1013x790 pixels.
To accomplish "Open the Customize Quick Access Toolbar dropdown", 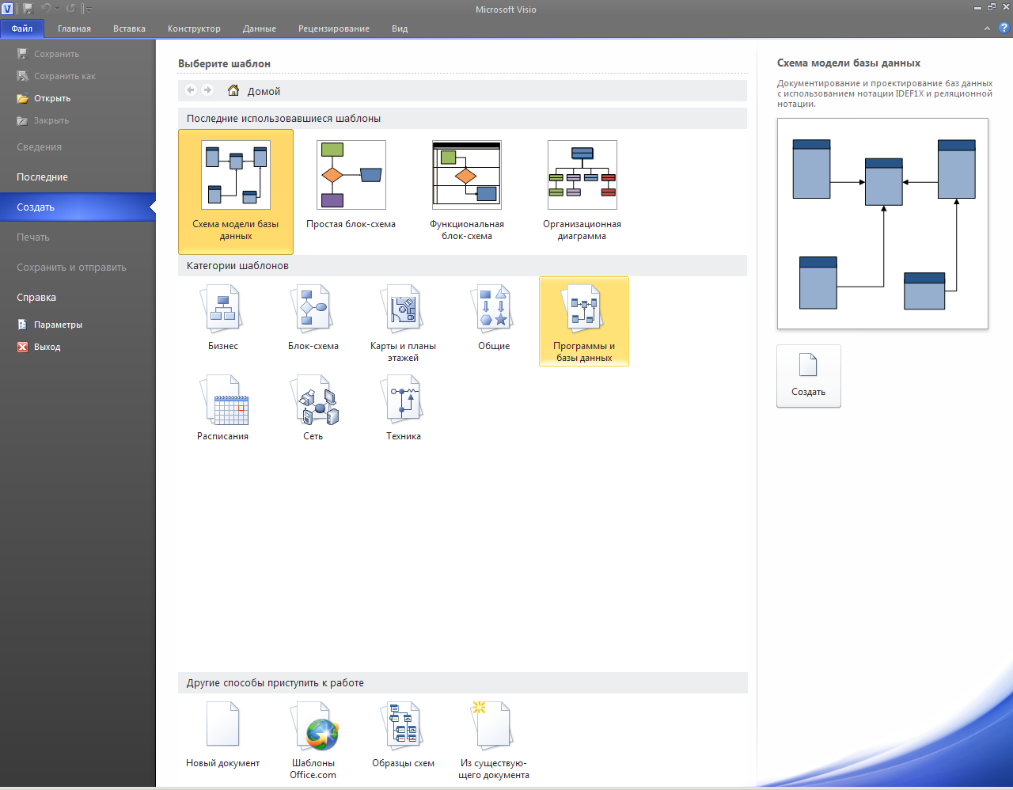I will coord(87,9).
